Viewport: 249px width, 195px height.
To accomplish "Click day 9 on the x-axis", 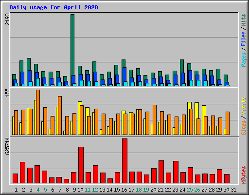I will 74,190.
